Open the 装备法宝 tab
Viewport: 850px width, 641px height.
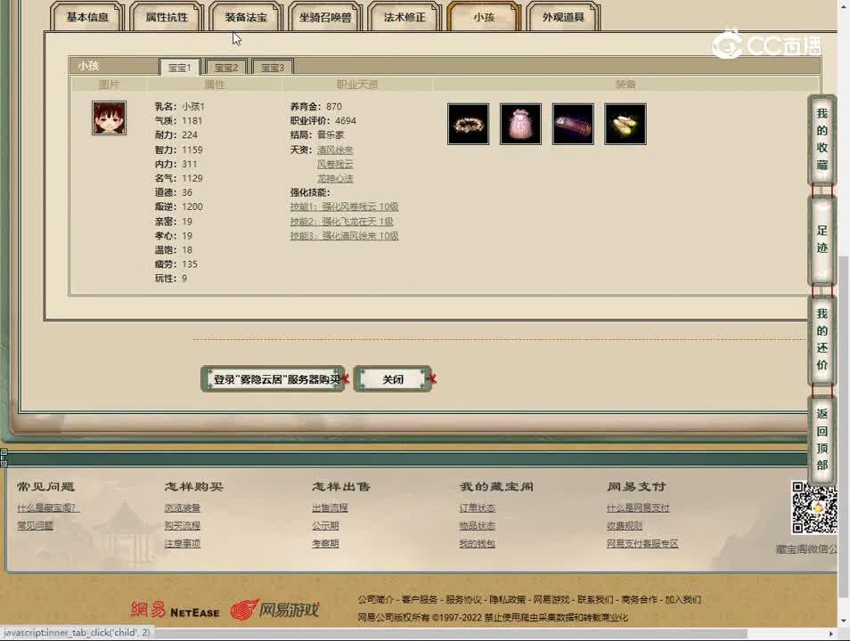coord(246,17)
